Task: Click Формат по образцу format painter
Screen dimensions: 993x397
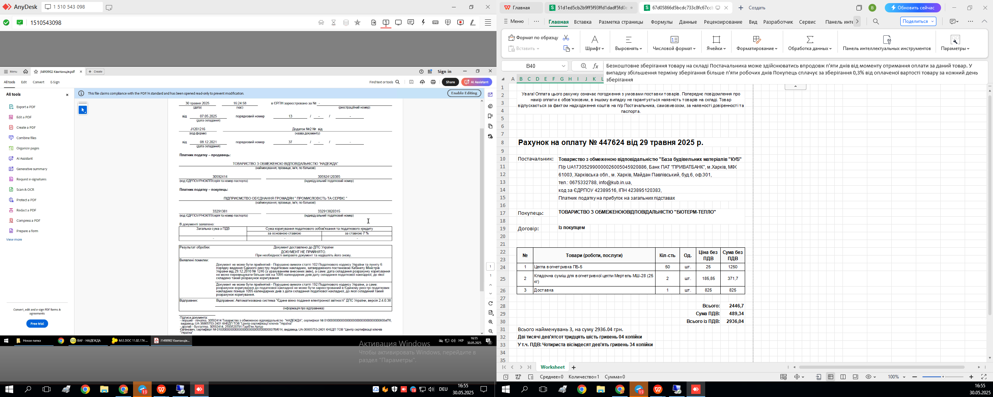Action: coord(533,38)
